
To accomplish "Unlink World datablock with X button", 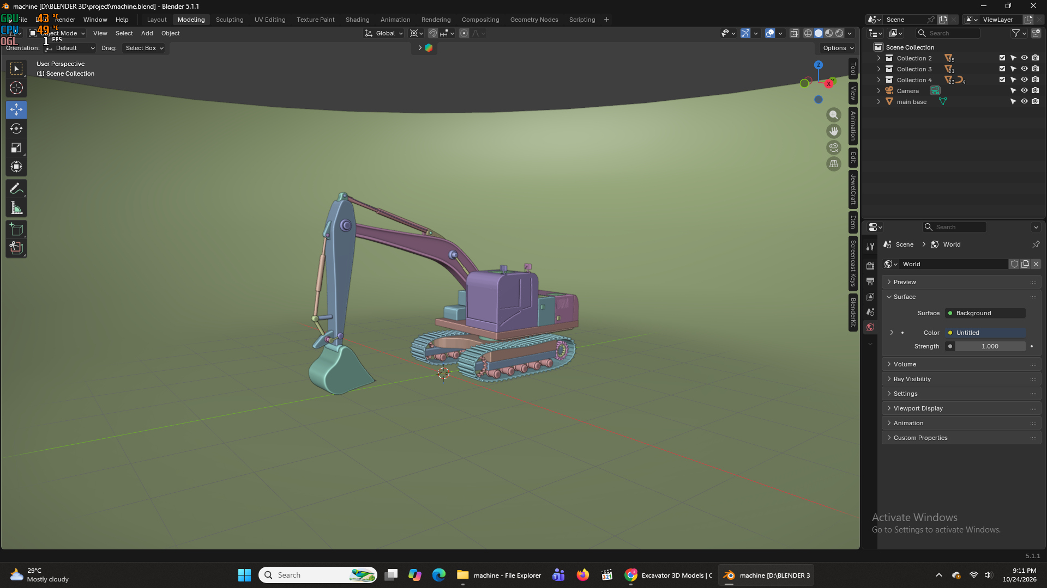I will click(x=1036, y=264).
